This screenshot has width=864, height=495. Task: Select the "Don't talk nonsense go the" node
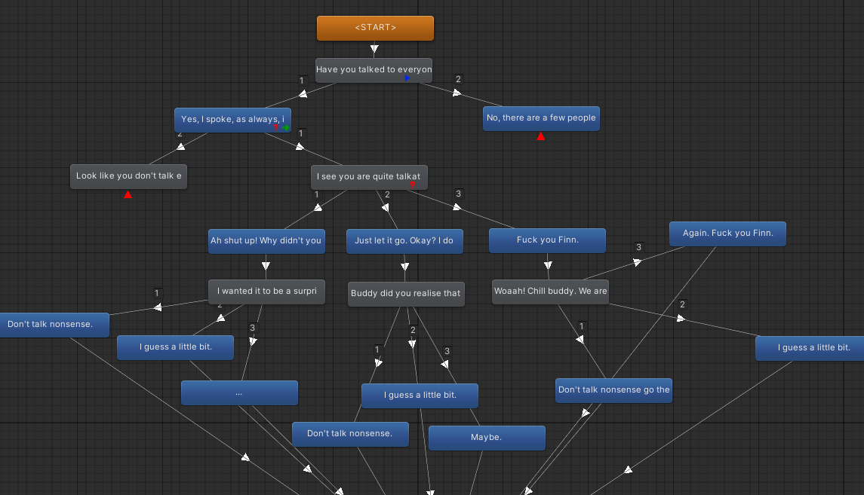click(x=613, y=390)
